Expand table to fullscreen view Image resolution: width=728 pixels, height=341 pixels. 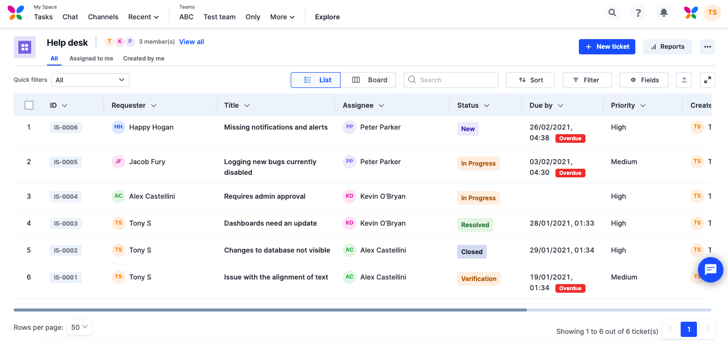[708, 80]
